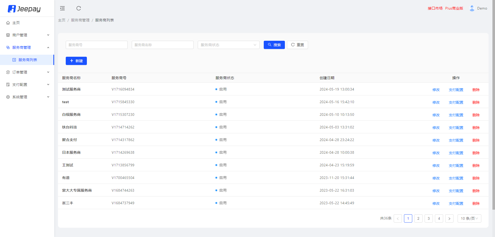
Task: Click the Jeepay logo
Action: (x=24, y=9)
